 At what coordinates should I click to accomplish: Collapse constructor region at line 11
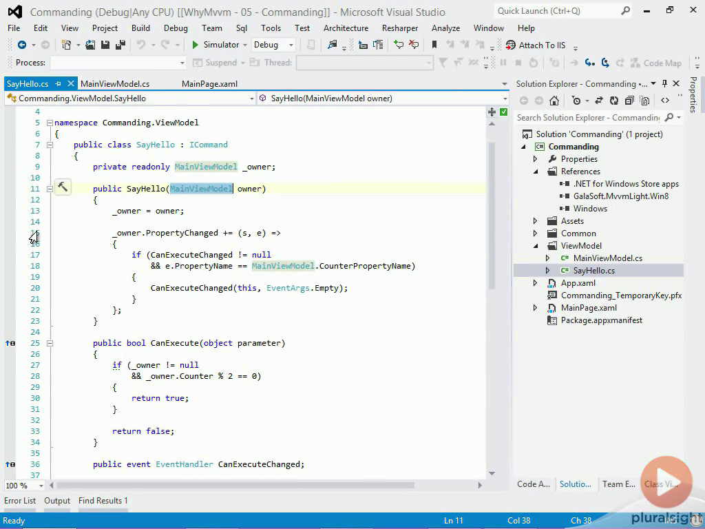click(50, 189)
